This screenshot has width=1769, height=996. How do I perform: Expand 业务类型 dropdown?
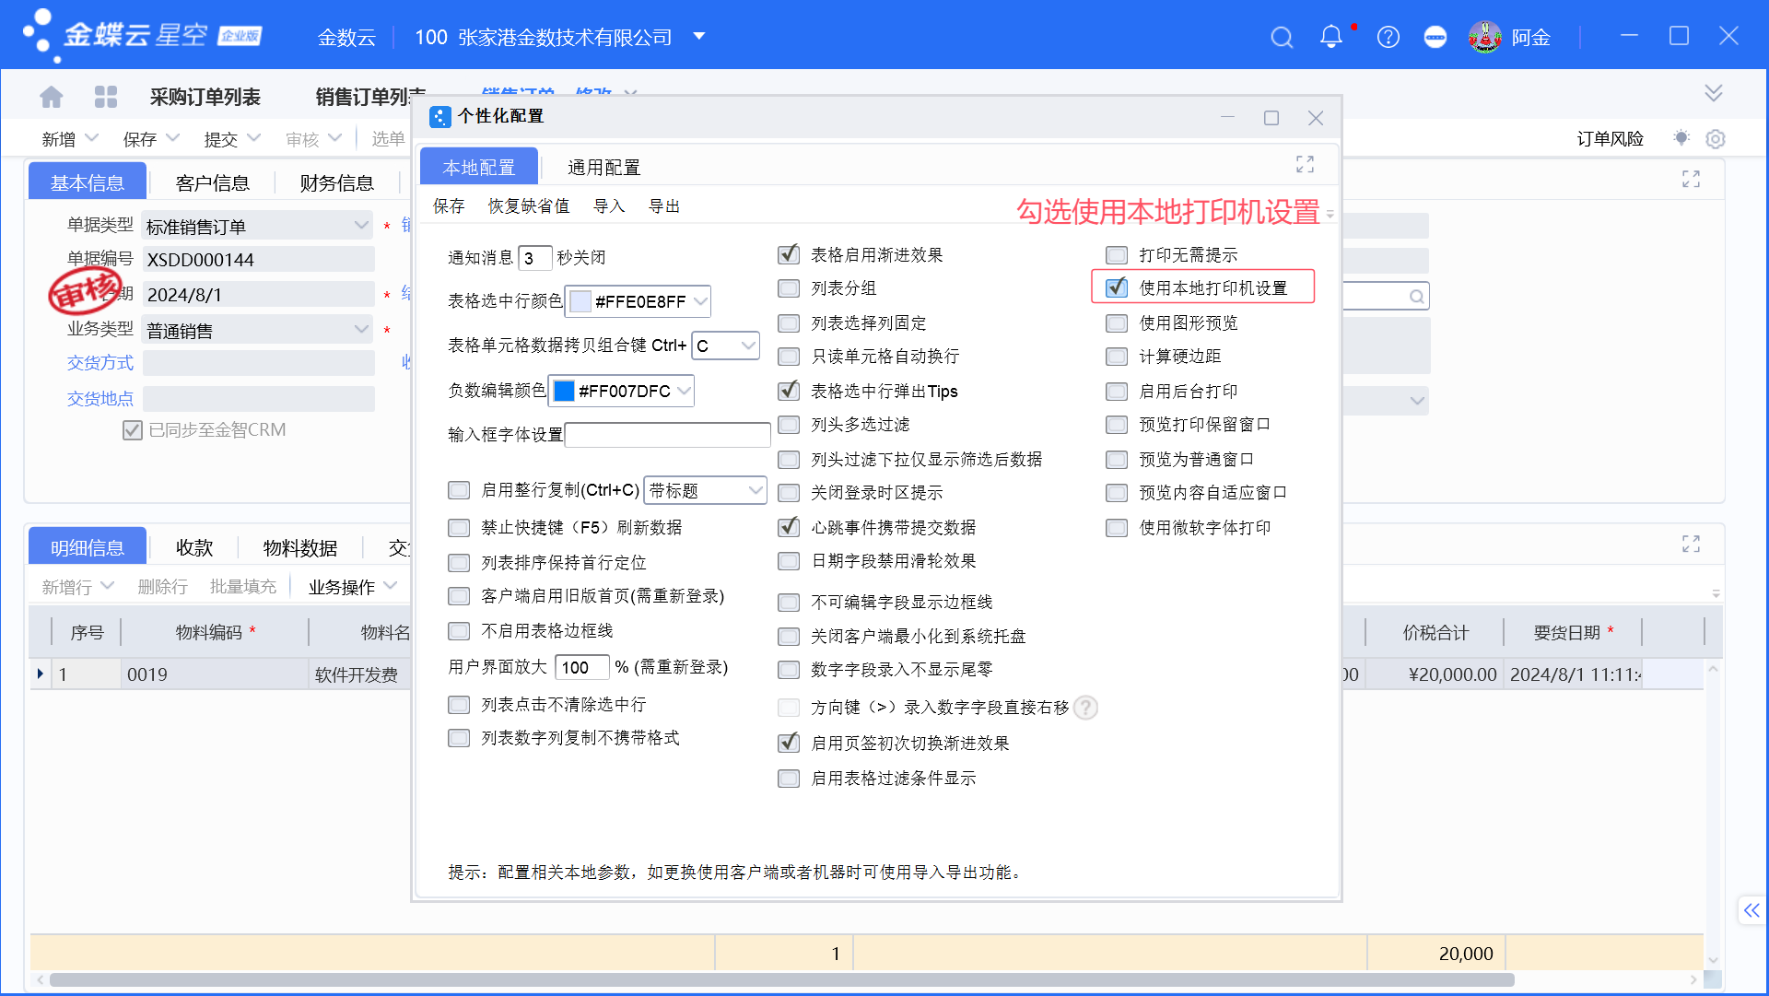point(361,330)
